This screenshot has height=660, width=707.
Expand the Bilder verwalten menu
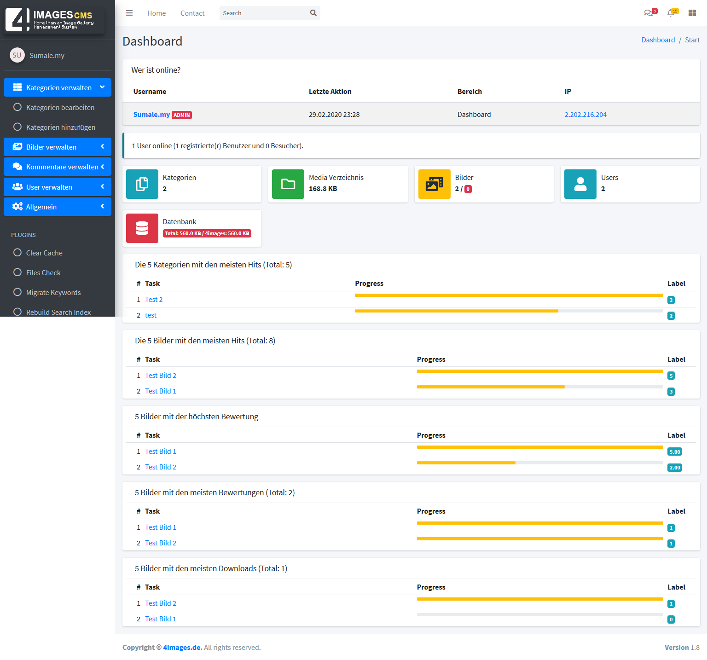pyautogui.click(x=58, y=147)
